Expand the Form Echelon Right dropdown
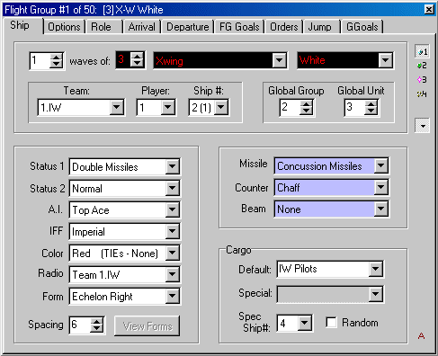The image size is (438, 356). coord(173,296)
